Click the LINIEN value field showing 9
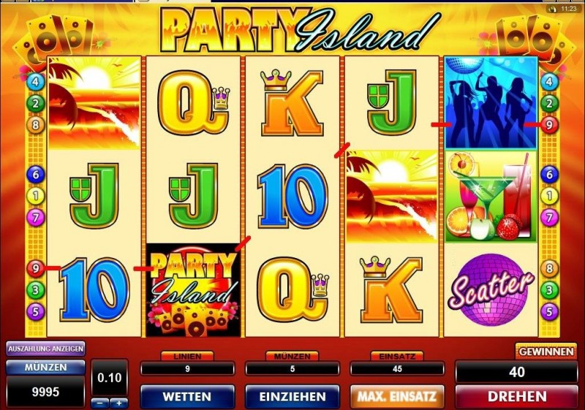585x410 pixels. [x=187, y=369]
